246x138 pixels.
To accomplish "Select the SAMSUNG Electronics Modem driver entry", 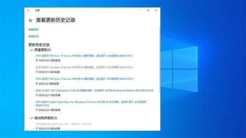I will 63,124.
